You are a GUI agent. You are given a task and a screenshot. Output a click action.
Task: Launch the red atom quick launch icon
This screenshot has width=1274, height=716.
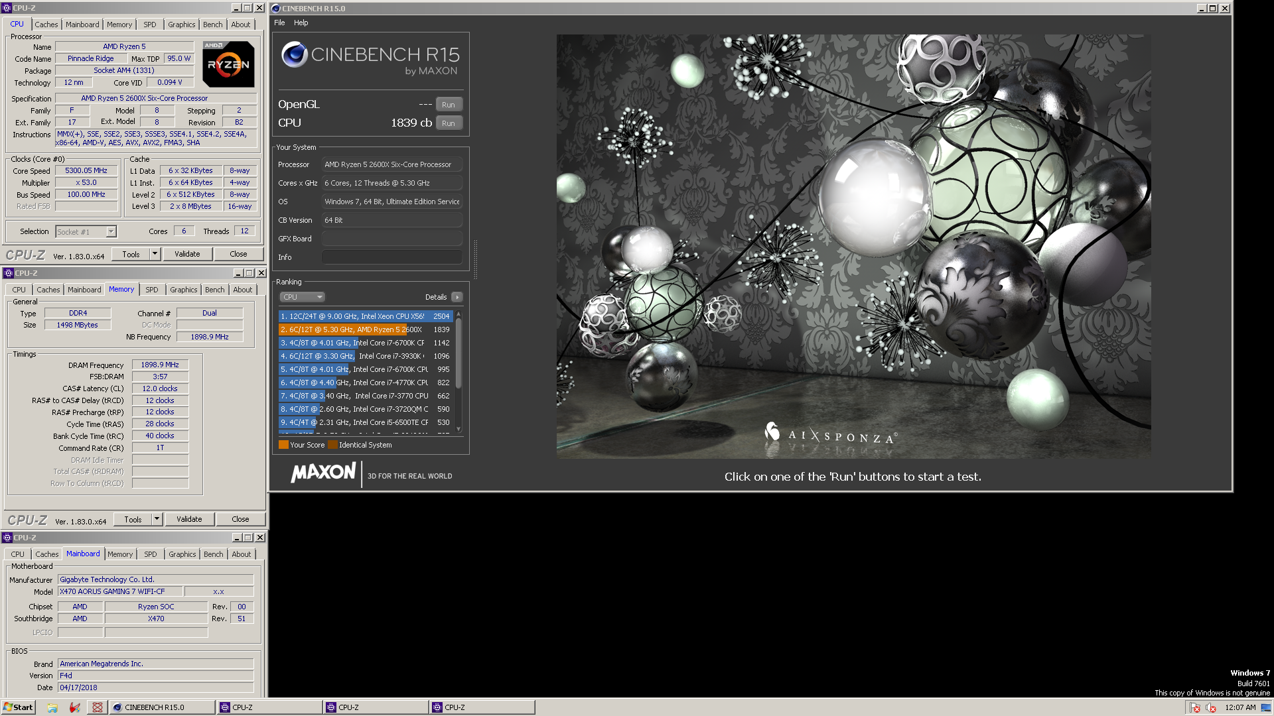click(x=98, y=707)
